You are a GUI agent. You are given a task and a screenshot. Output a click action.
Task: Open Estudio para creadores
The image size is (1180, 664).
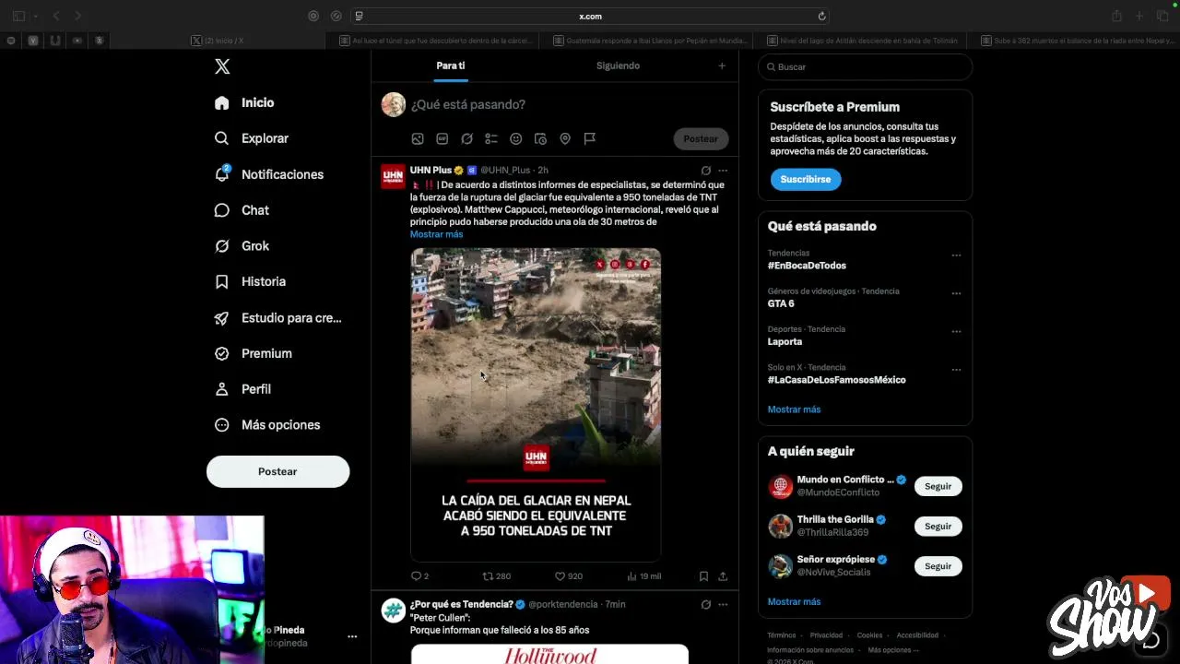pos(277,317)
